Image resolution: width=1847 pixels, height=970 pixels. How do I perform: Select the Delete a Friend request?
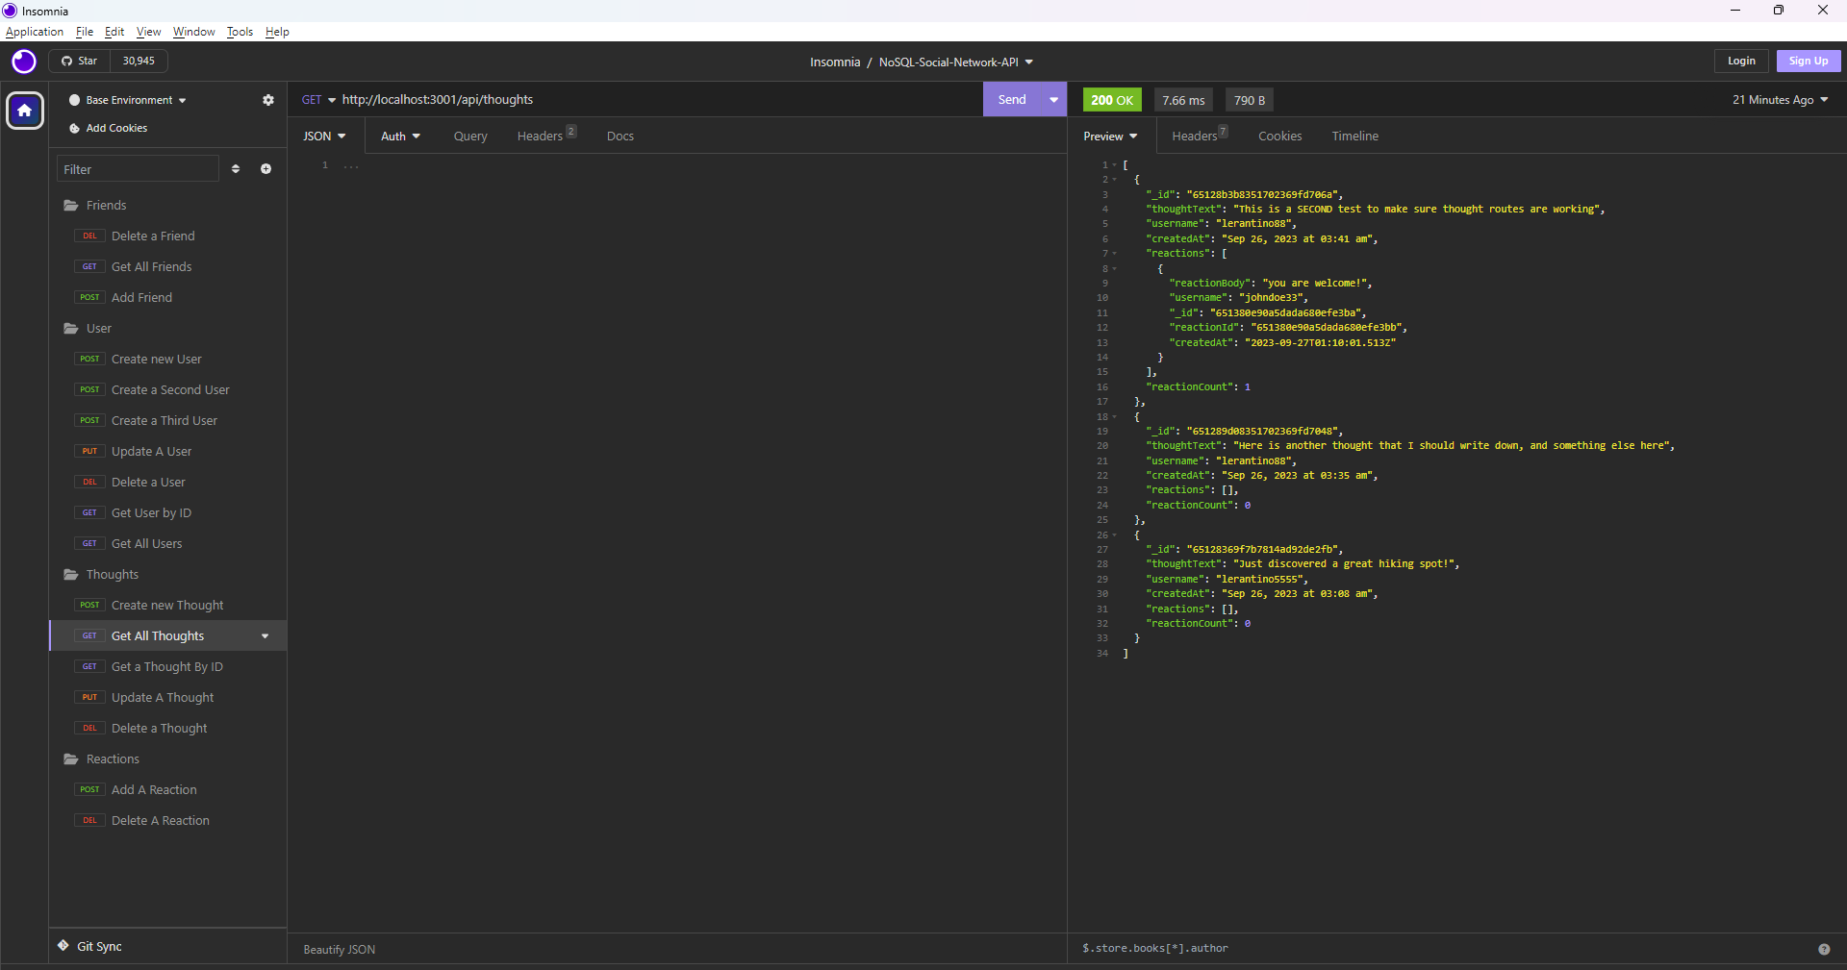tap(167, 236)
